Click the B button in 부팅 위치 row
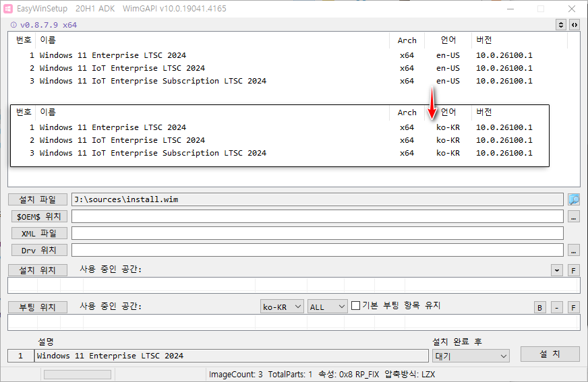This screenshot has height=382, width=588. pyautogui.click(x=539, y=307)
